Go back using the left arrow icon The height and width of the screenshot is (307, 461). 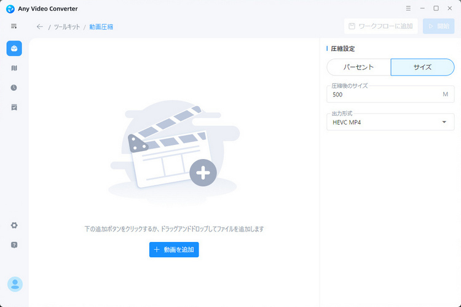coord(40,26)
